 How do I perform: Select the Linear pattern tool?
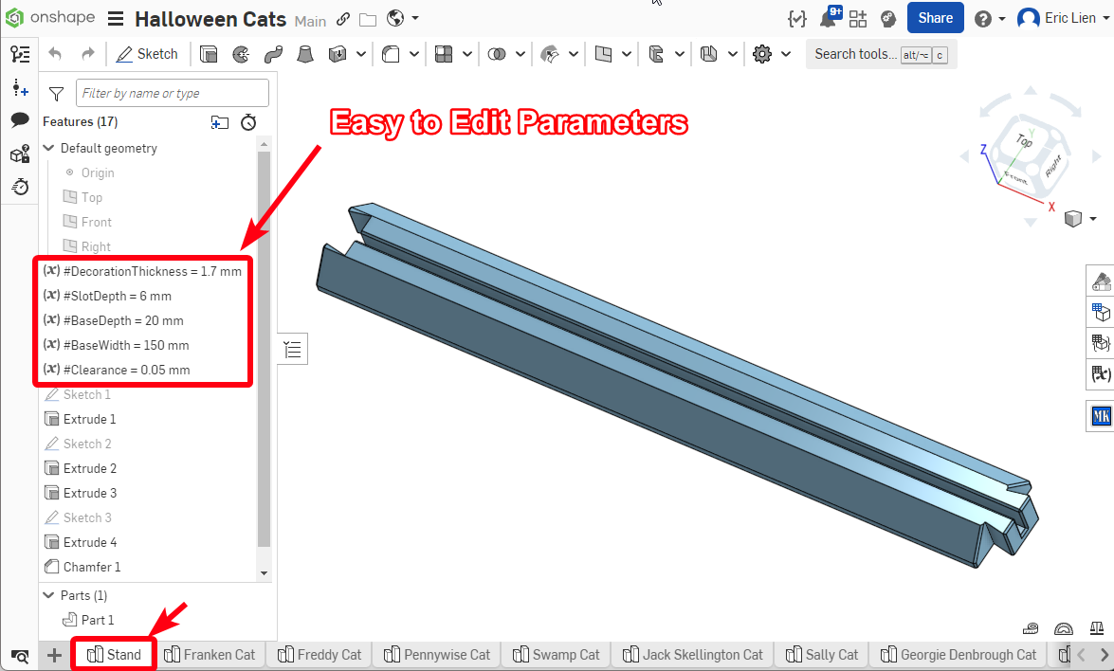tap(444, 54)
